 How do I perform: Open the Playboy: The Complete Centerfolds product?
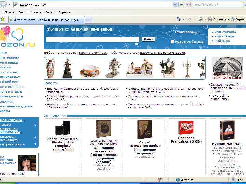tap(63, 146)
